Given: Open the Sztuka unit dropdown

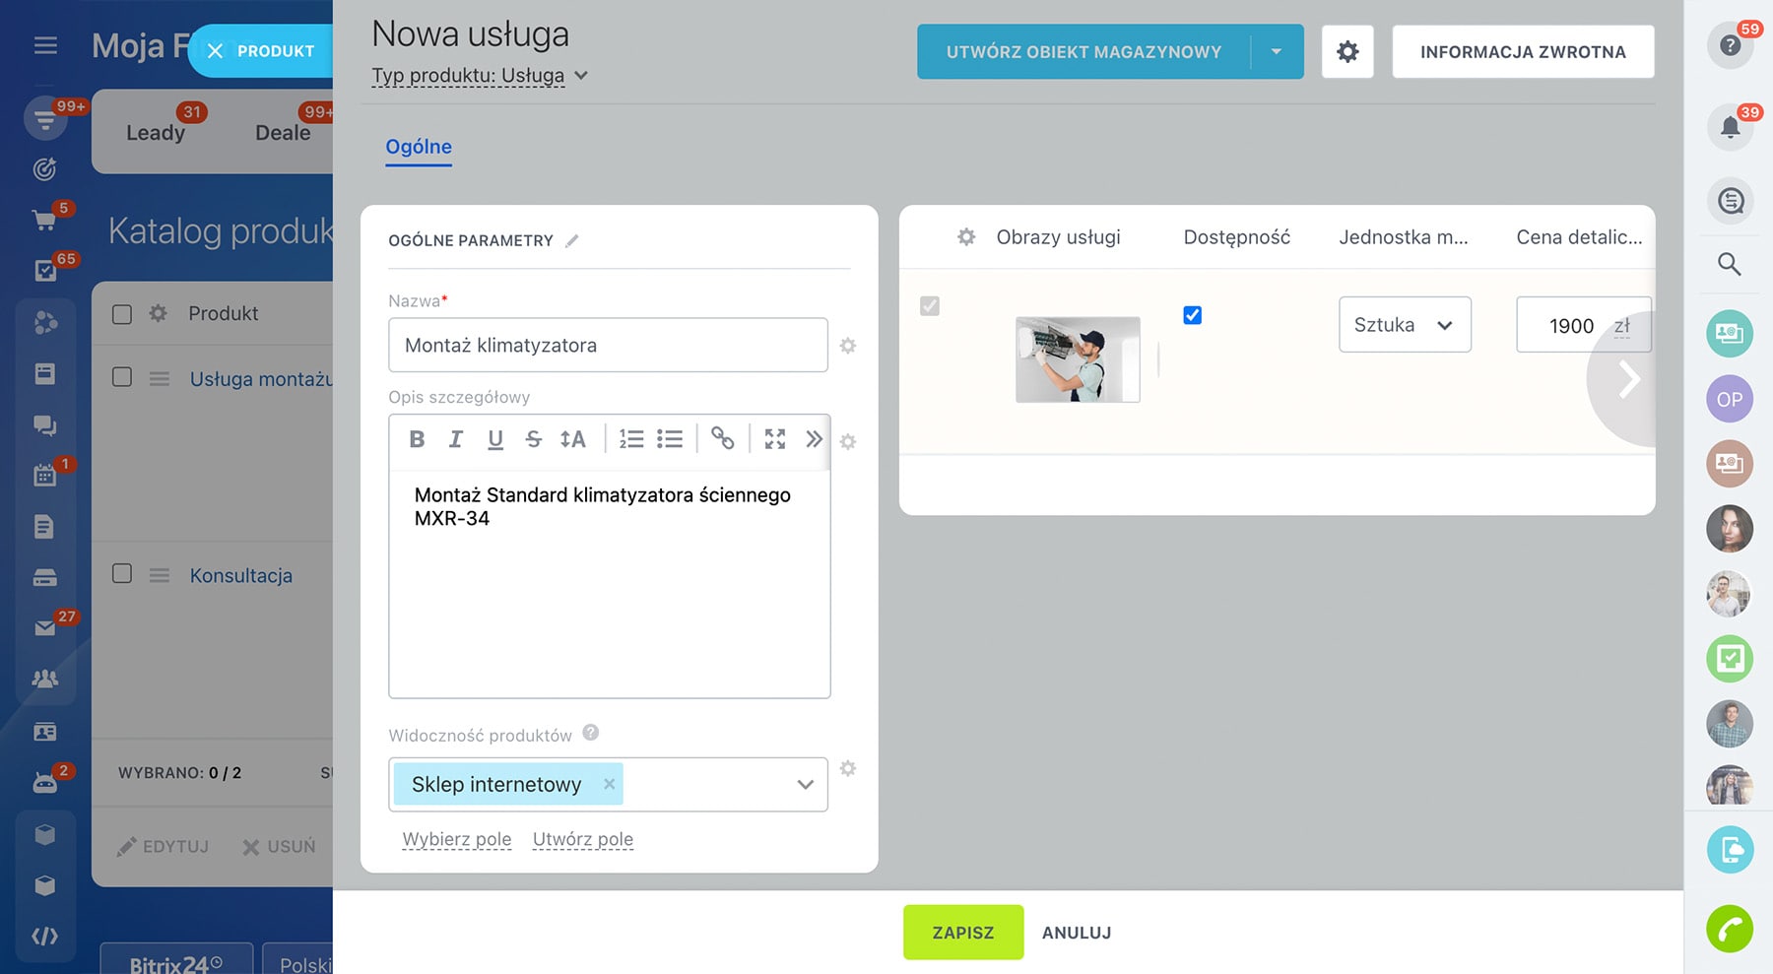Looking at the screenshot, I should (1404, 325).
